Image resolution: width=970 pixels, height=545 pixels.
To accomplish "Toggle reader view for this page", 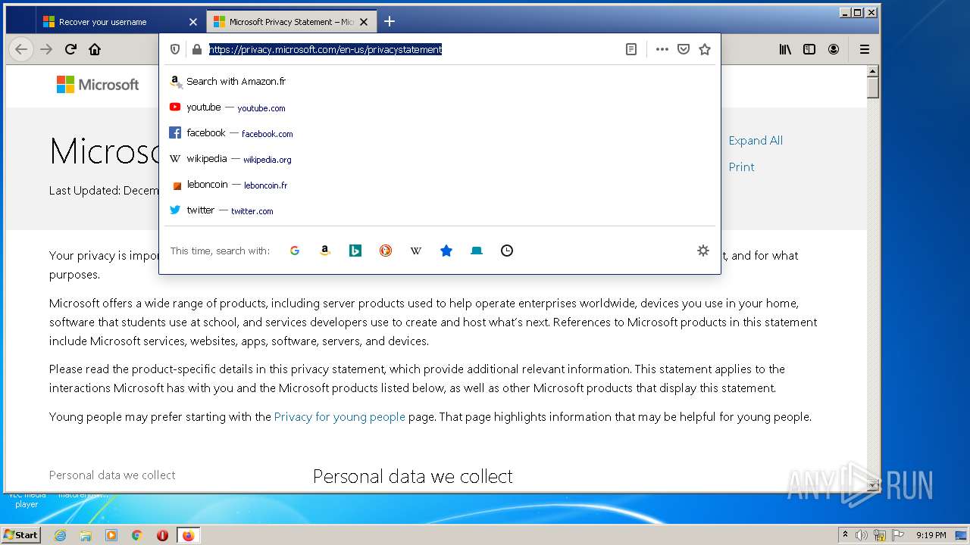I will click(x=630, y=49).
